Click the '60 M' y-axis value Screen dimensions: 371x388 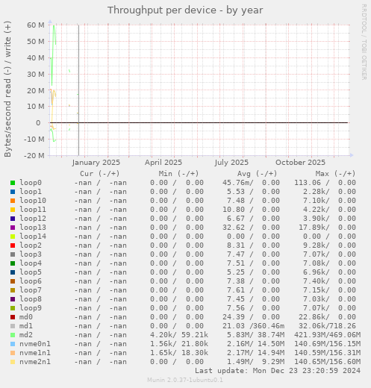click(36, 25)
